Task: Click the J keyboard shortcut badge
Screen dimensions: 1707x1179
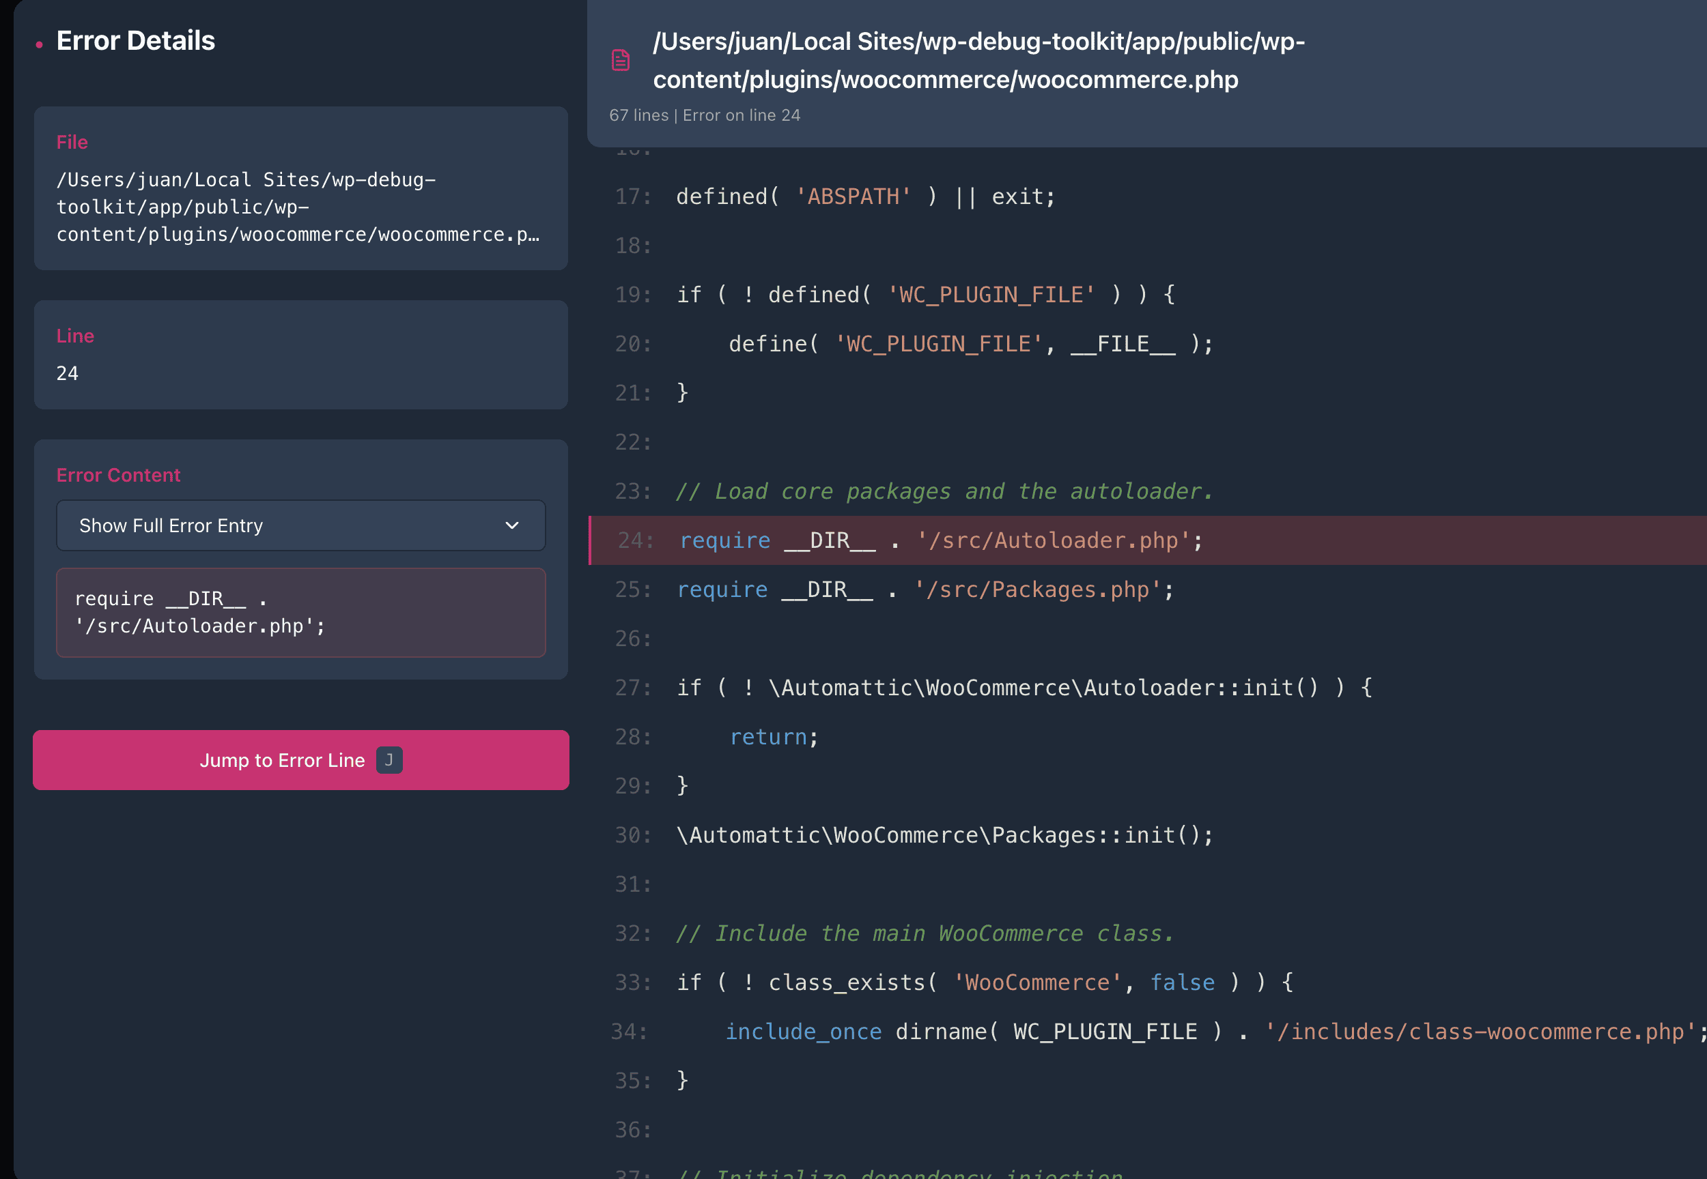Action: pyautogui.click(x=389, y=760)
